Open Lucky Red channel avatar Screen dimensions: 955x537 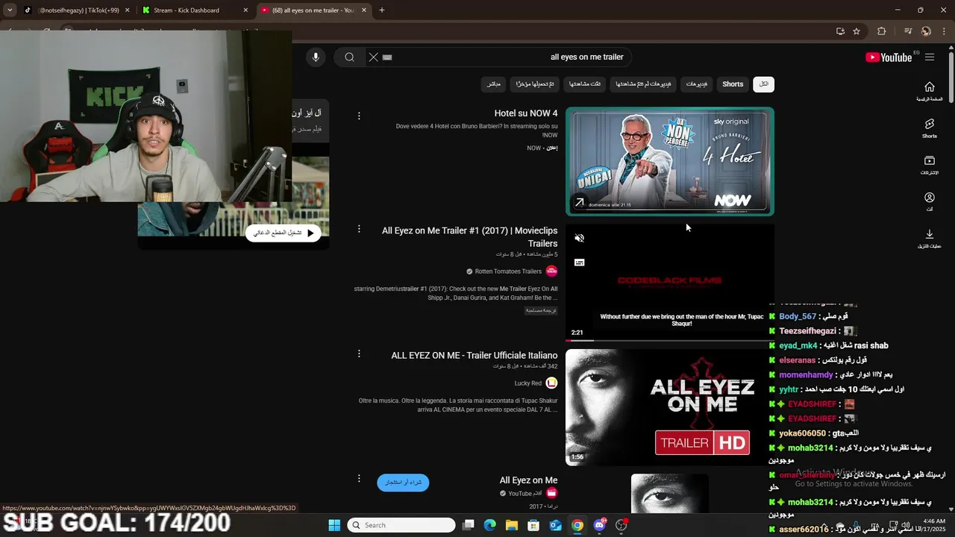point(551,383)
